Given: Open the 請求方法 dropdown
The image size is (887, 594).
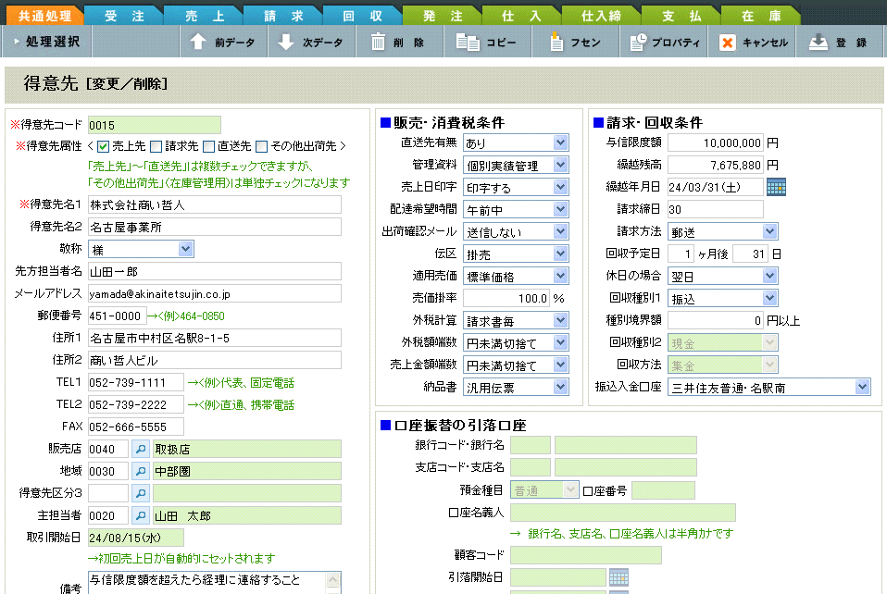Looking at the screenshot, I should tap(769, 231).
